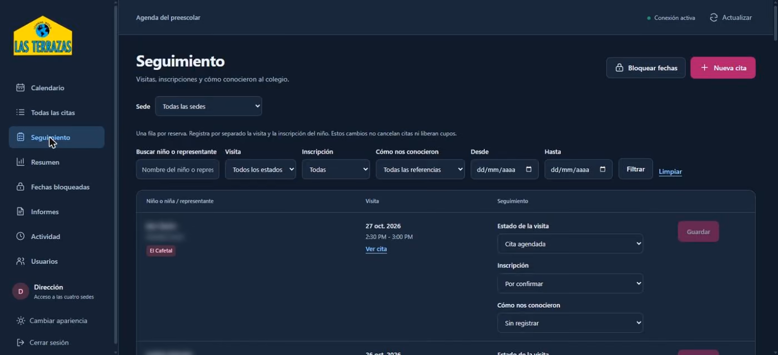The image size is (778, 355).
Task: Open the Visita filter Todos los estados
Action: (x=260, y=169)
